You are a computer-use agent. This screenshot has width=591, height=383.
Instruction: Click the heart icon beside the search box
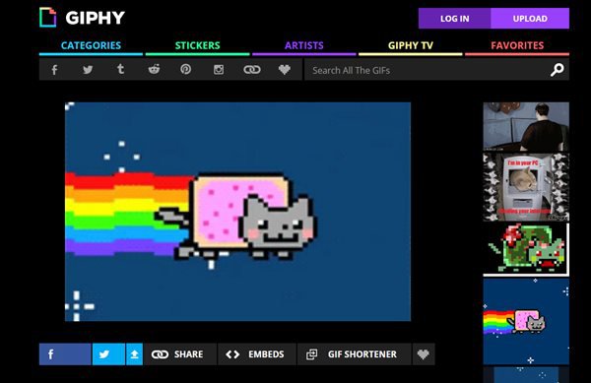tap(285, 69)
